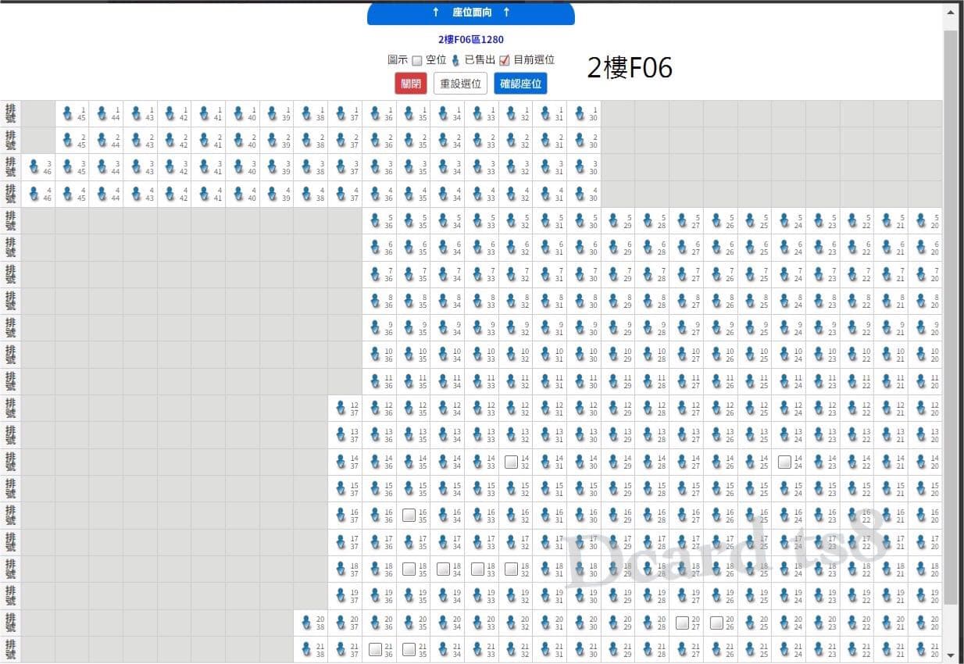Click the 2樓F06區1280 section title

(471, 39)
